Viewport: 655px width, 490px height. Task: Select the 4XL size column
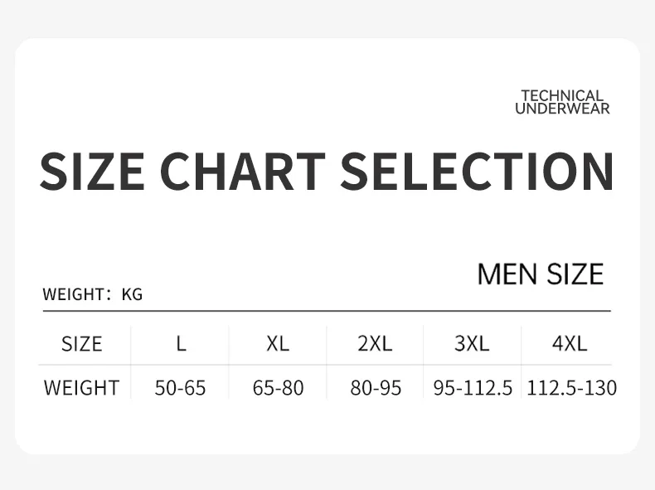[570, 344]
